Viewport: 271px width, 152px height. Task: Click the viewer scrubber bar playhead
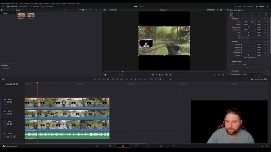(x=122, y=72)
